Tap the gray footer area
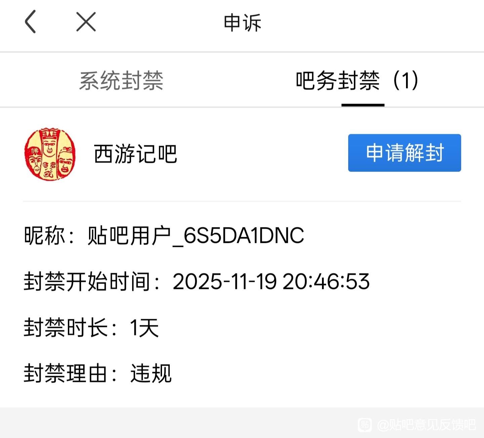Image resolution: width=484 pixels, height=438 pixels. (242, 423)
